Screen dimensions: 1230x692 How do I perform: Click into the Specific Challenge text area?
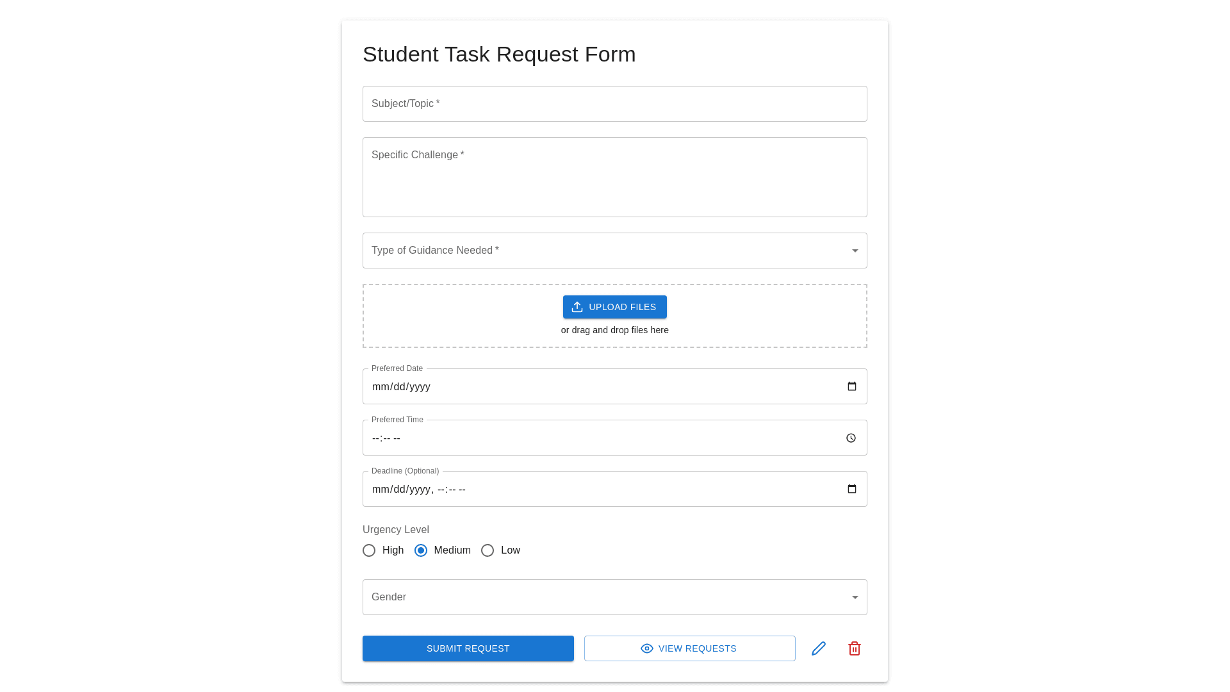tap(614, 183)
